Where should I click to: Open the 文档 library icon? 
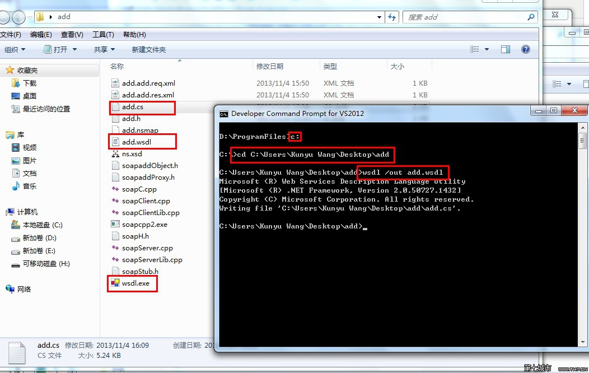coord(16,173)
